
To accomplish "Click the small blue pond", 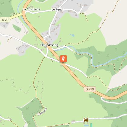I will tap(72, 35).
